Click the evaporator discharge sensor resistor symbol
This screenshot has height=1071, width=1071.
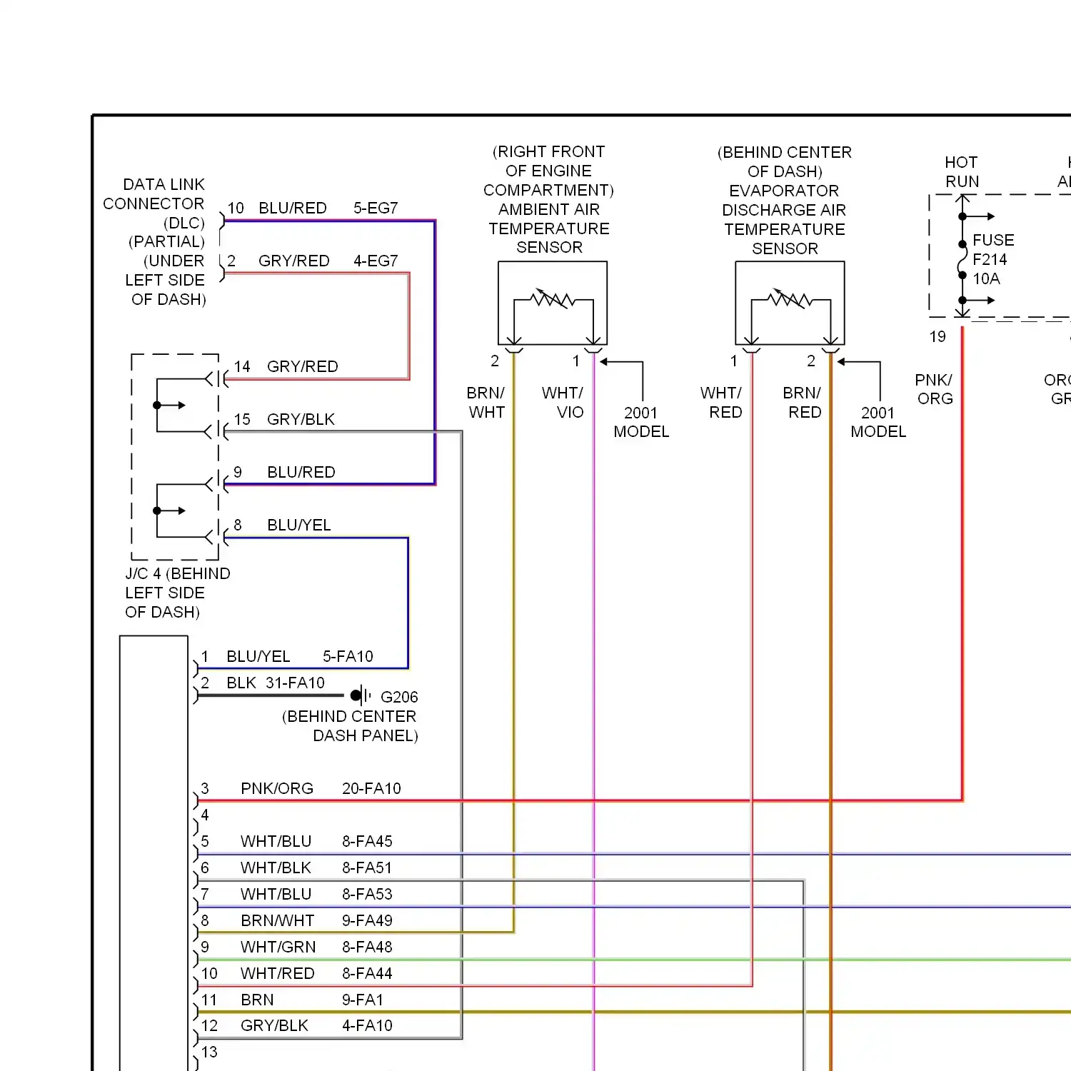[x=790, y=299]
